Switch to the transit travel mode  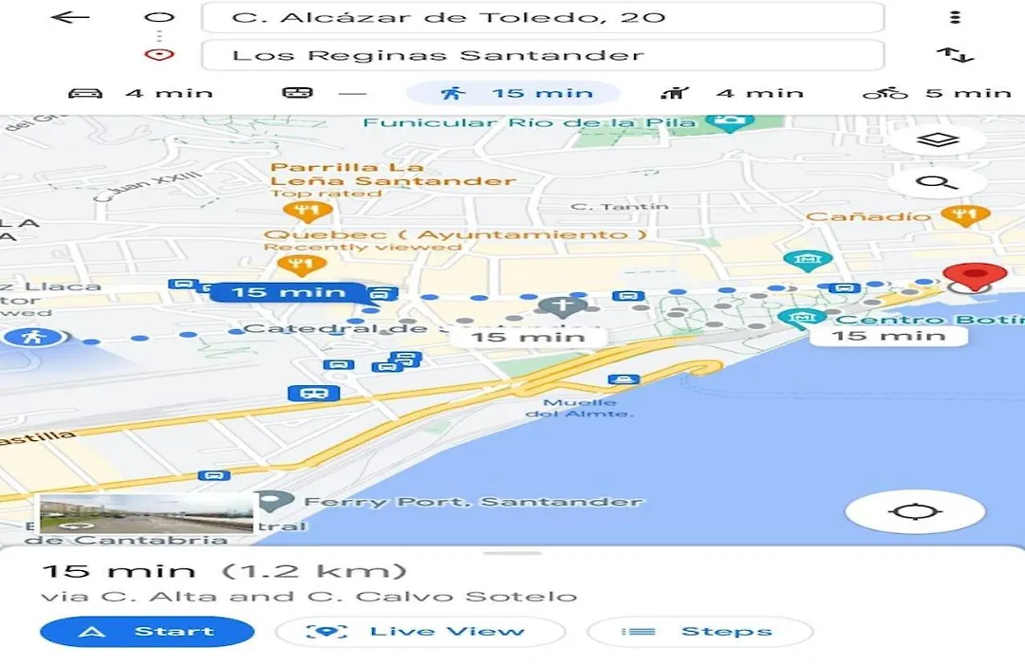point(324,94)
